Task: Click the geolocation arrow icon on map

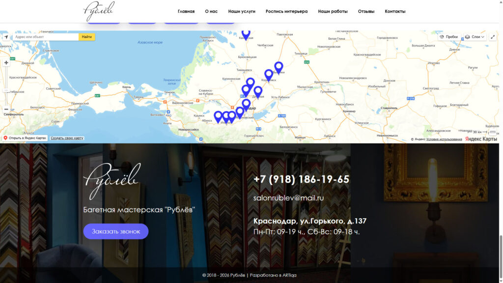Action: point(6,37)
